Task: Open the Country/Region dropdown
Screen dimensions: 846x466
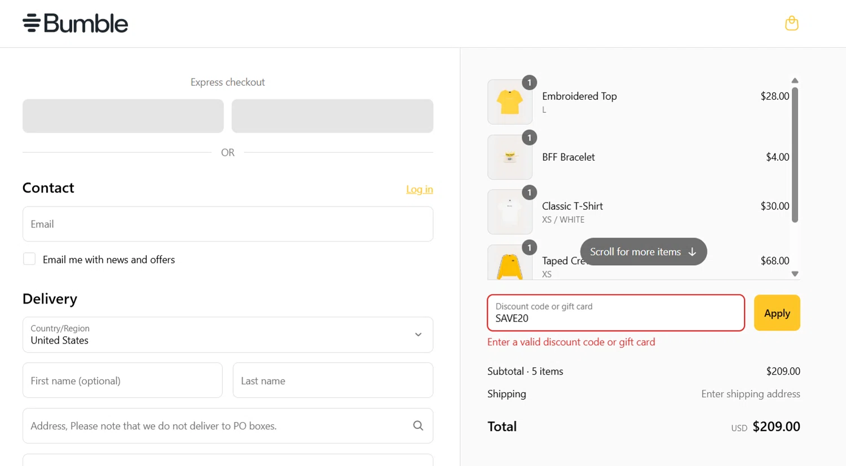Action: [228, 335]
